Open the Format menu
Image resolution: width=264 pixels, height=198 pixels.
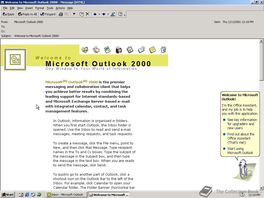pyautogui.click(x=40, y=8)
